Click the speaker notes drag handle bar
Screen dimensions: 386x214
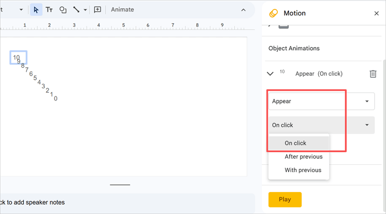click(x=120, y=185)
